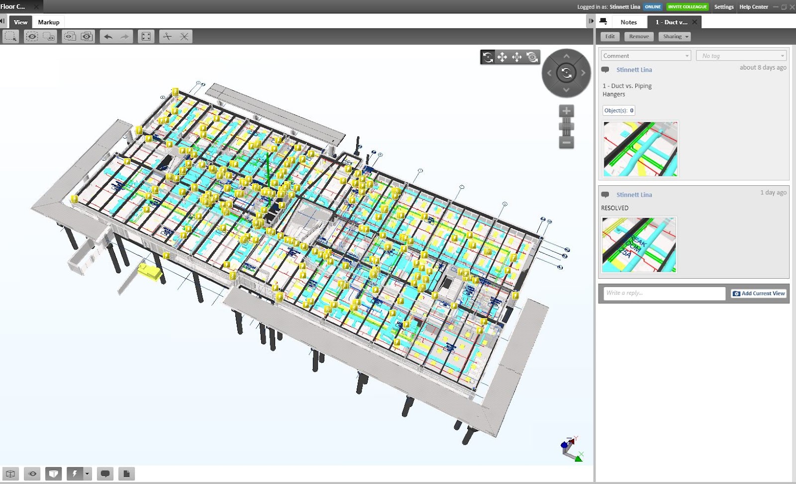Click the wireframe cube icon in bottom bar
Viewport: 796px width, 484px height.
pos(10,474)
